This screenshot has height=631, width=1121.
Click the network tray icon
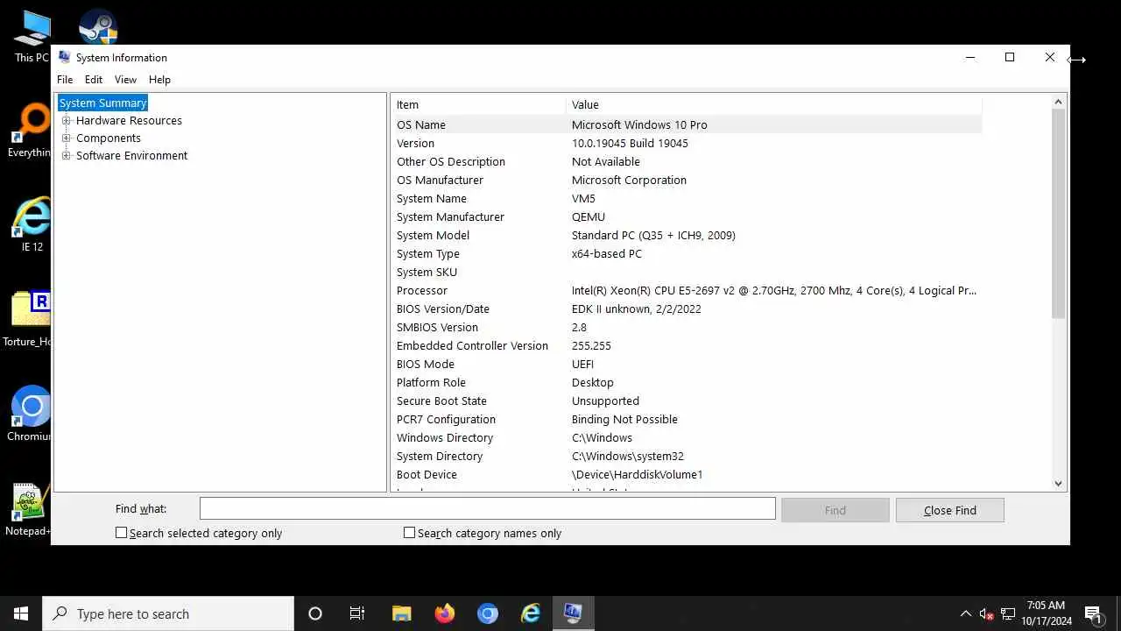[x=1008, y=613]
